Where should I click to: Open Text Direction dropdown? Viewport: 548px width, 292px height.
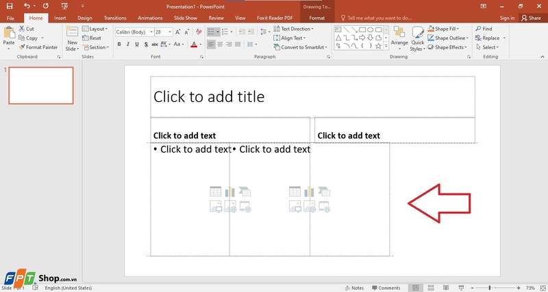pyautogui.click(x=294, y=29)
